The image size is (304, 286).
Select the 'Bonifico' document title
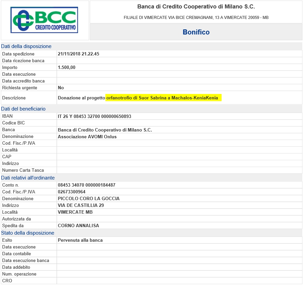[196, 32]
